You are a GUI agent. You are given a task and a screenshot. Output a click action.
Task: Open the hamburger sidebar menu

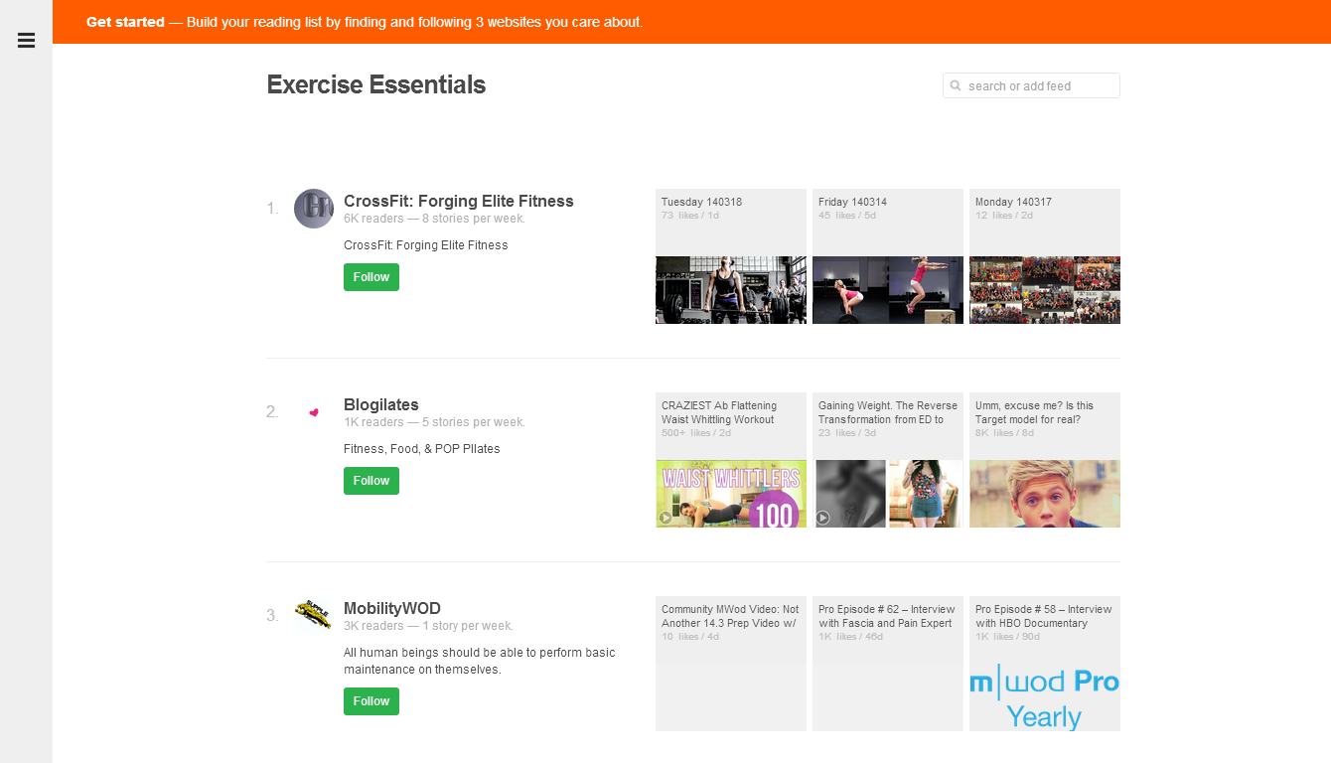coord(26,41)
